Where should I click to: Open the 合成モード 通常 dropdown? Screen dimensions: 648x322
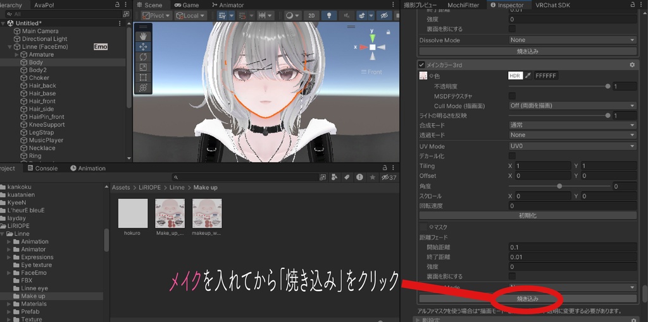click(572, 125)
